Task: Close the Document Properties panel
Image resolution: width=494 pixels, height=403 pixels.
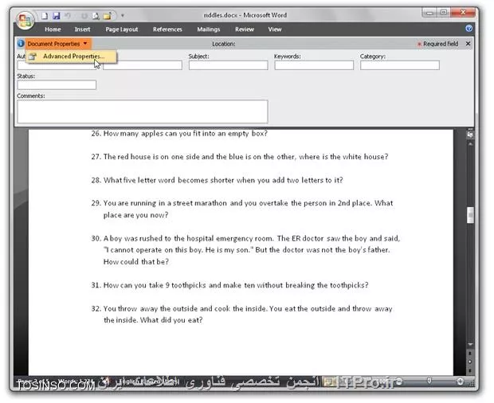Action: tap(469, 44)
